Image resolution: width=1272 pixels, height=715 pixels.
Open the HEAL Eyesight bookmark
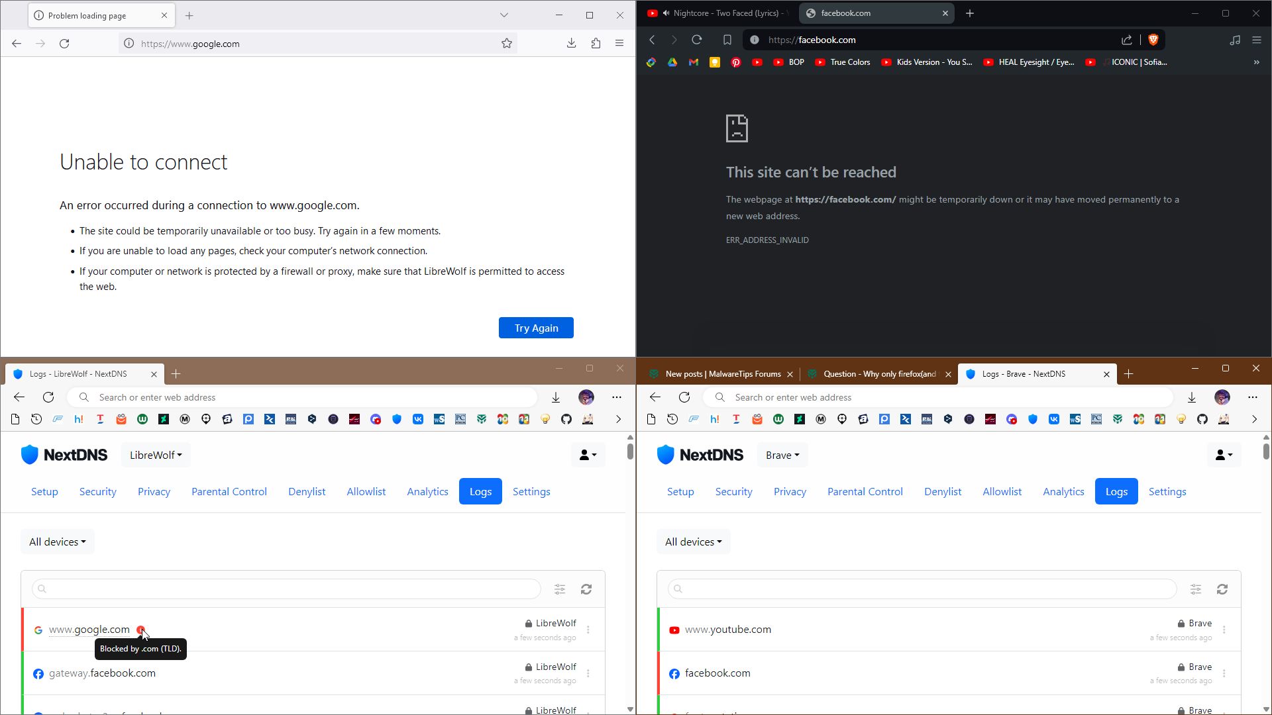(x=1029, y=62)
